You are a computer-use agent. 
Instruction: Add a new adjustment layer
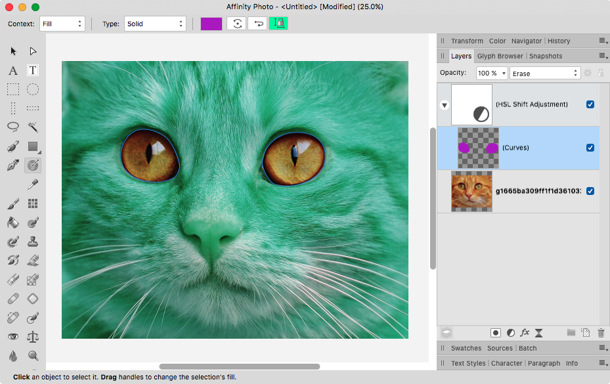click(x=511, y=333)
